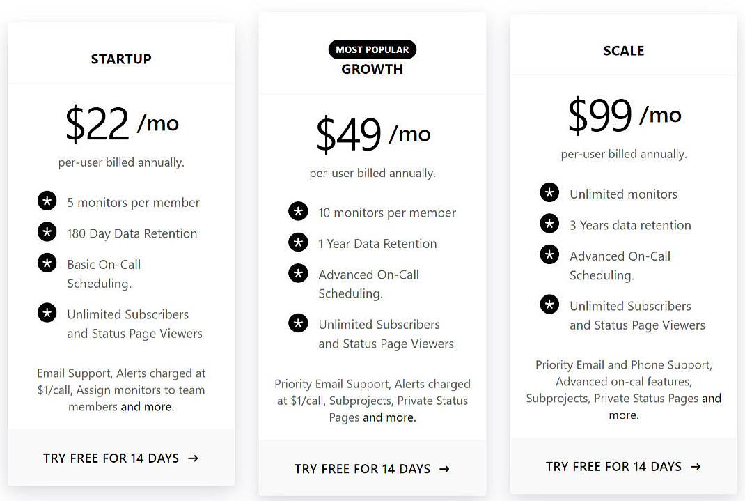The width and height of the screenshot is (745, 501).
Task: Select the STARTUP plan heading
Action: (121, 59)
